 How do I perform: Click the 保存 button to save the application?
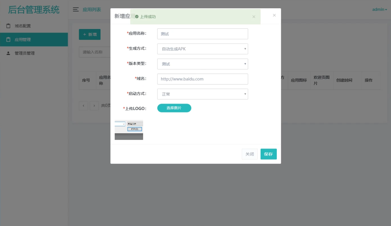click(x=269, y=154)
